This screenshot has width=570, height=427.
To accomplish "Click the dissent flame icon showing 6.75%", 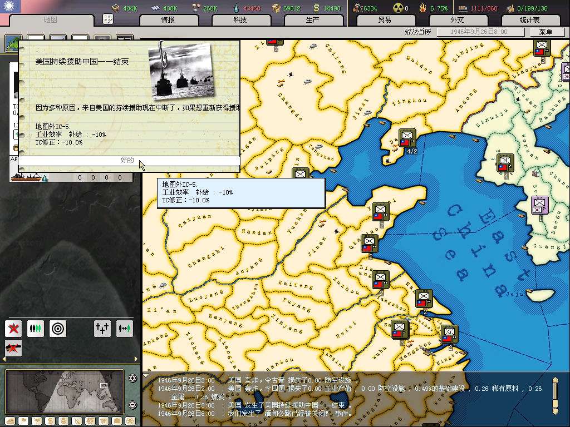I will point(423,8).
